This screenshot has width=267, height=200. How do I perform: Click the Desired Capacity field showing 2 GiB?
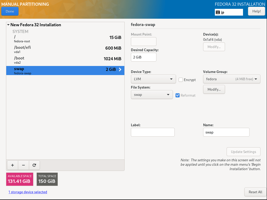click(144, 57)
